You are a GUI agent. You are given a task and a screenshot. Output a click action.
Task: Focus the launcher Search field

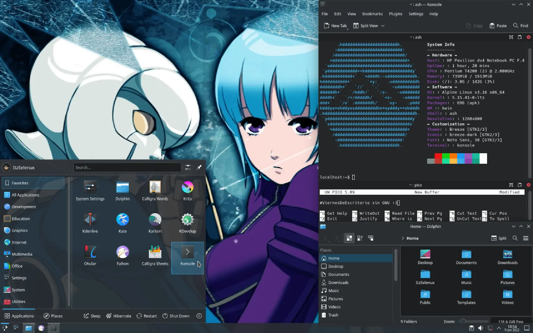127,168
